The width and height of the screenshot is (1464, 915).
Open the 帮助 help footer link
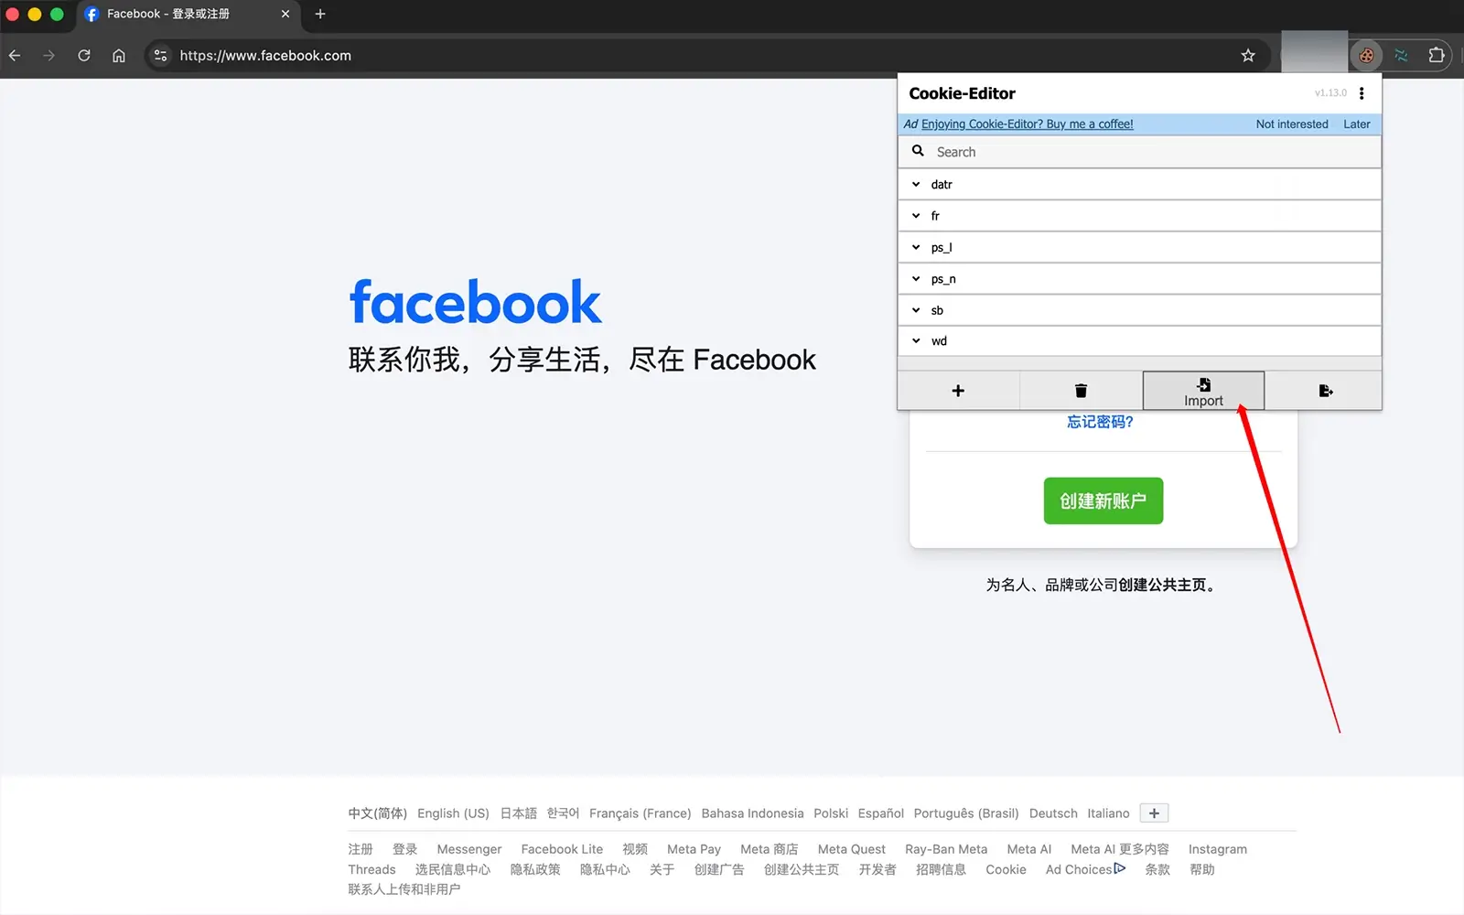click(1201, 869)
